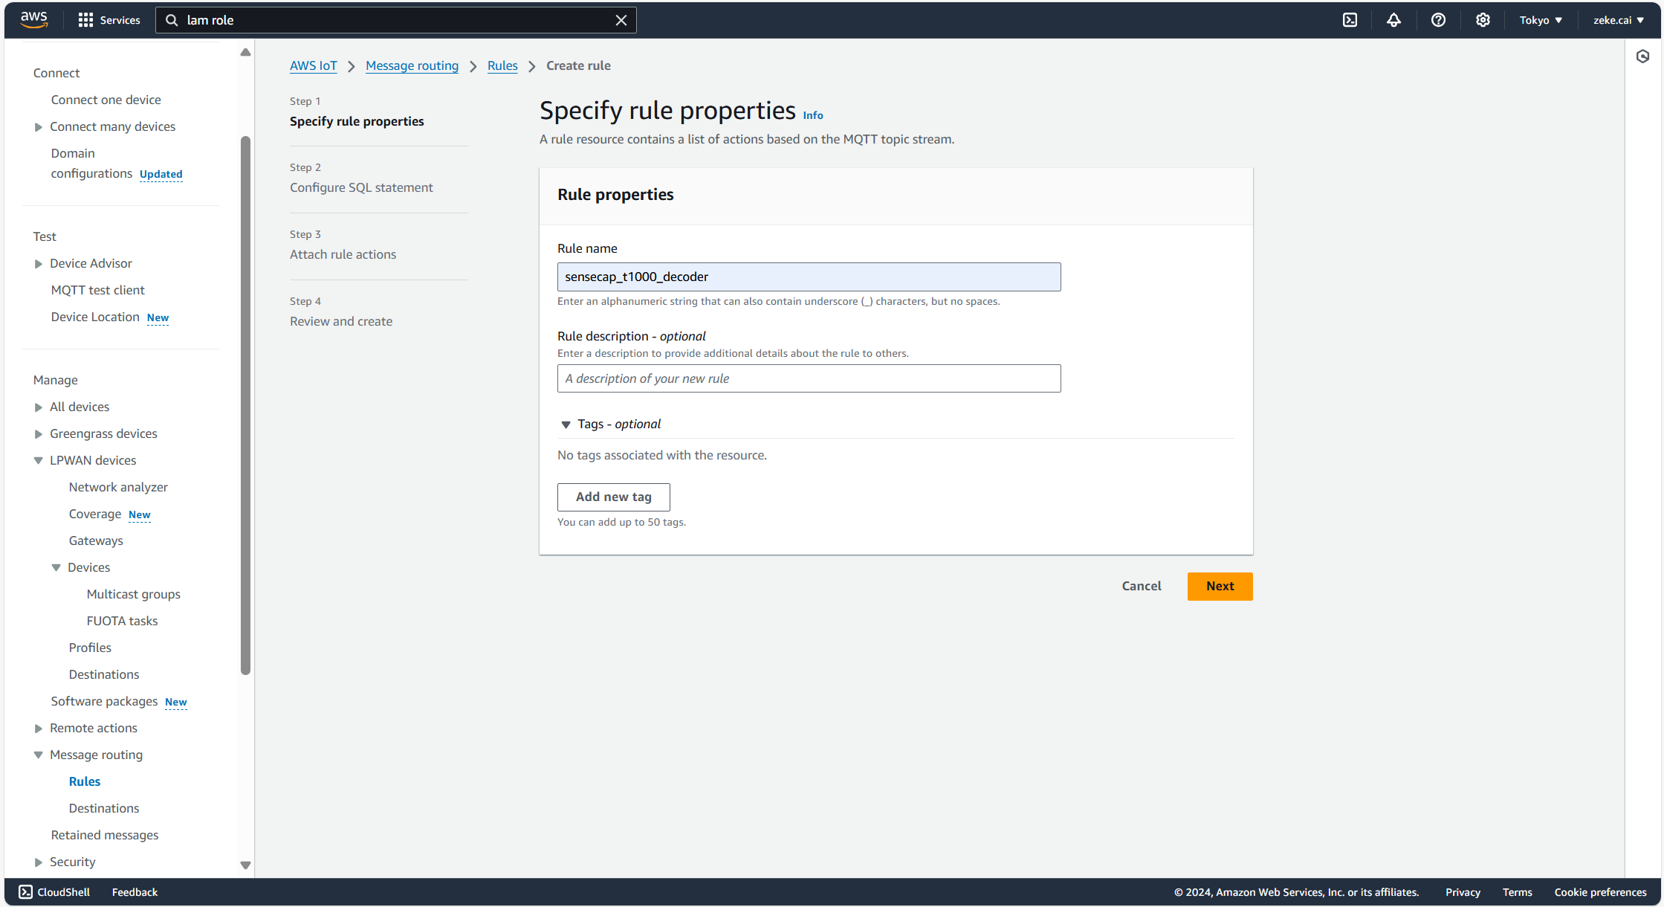Click Step 3 Attach rule actions
Viewport: 1664px width, 907px height.
click(x=343, y=254)
